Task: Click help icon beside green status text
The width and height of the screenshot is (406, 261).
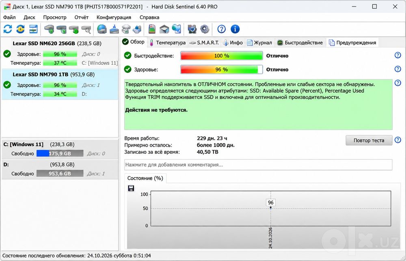Action: (x=398, y=83)
